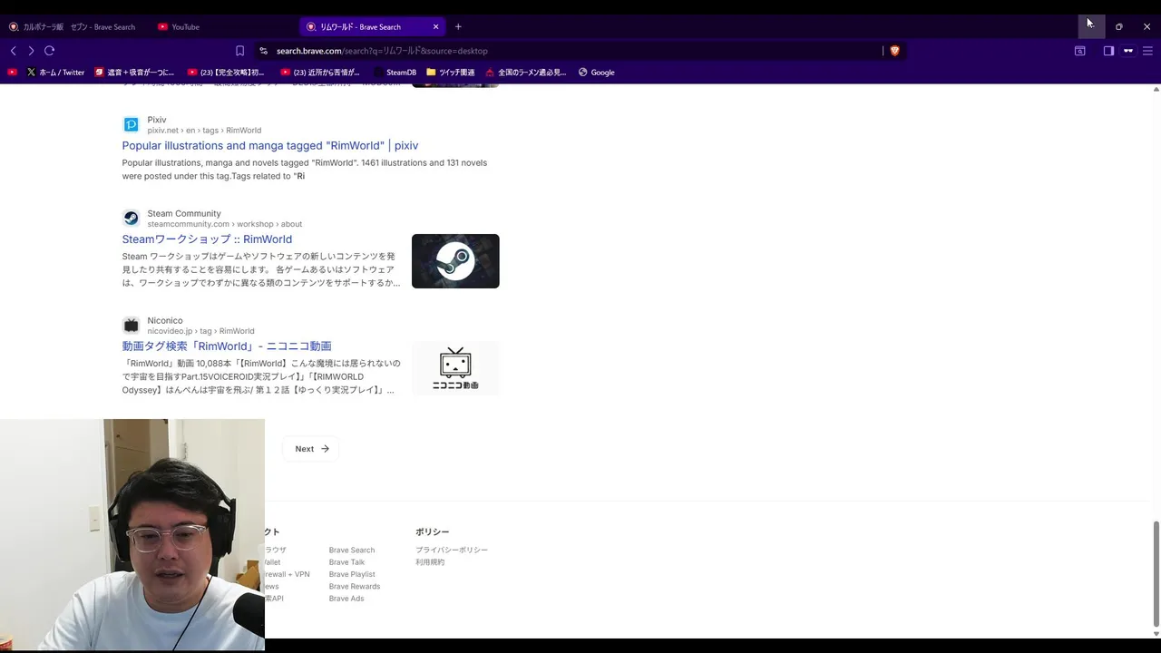This screenshot has width=1161, height=653.
Task: Select the リムワールド - Brave Search tab
Action: [366, 26]
